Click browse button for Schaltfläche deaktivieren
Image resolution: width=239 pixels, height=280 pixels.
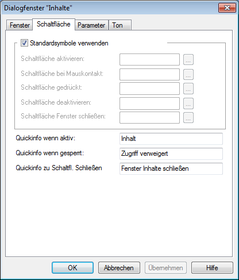[x=188, y=103]
